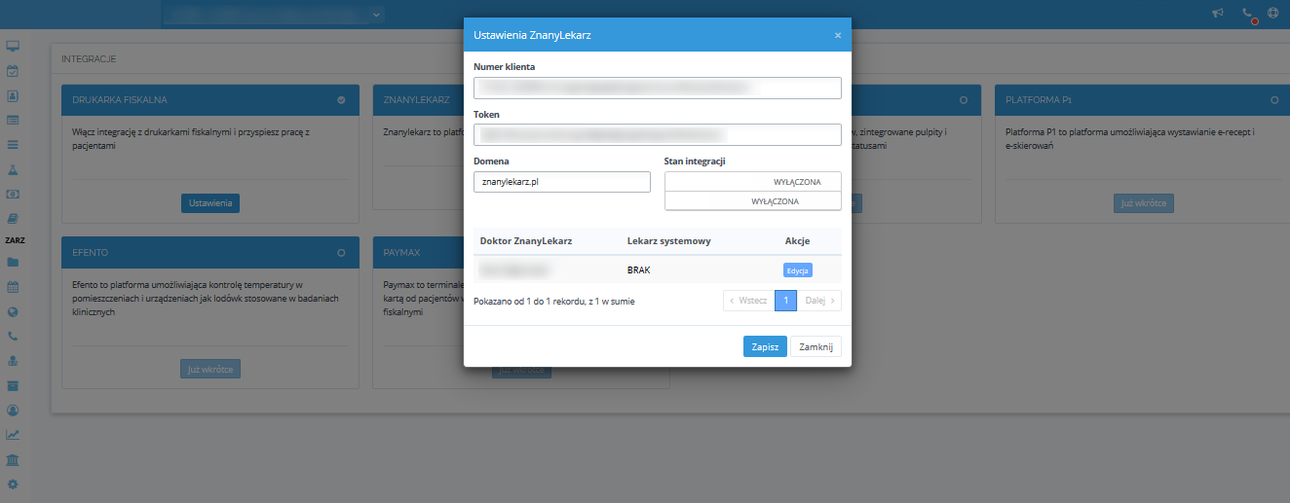
Task: Open the line chart statistics icon in sidebar
Action: tap(14, 435)
